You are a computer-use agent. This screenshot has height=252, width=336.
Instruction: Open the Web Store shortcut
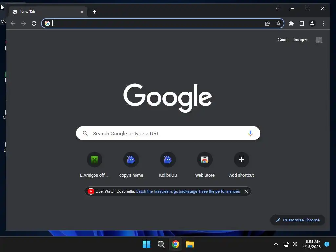pos(205,165)
